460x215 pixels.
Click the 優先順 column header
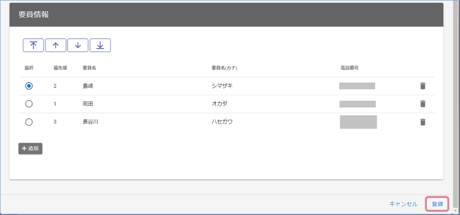point(60,68)
